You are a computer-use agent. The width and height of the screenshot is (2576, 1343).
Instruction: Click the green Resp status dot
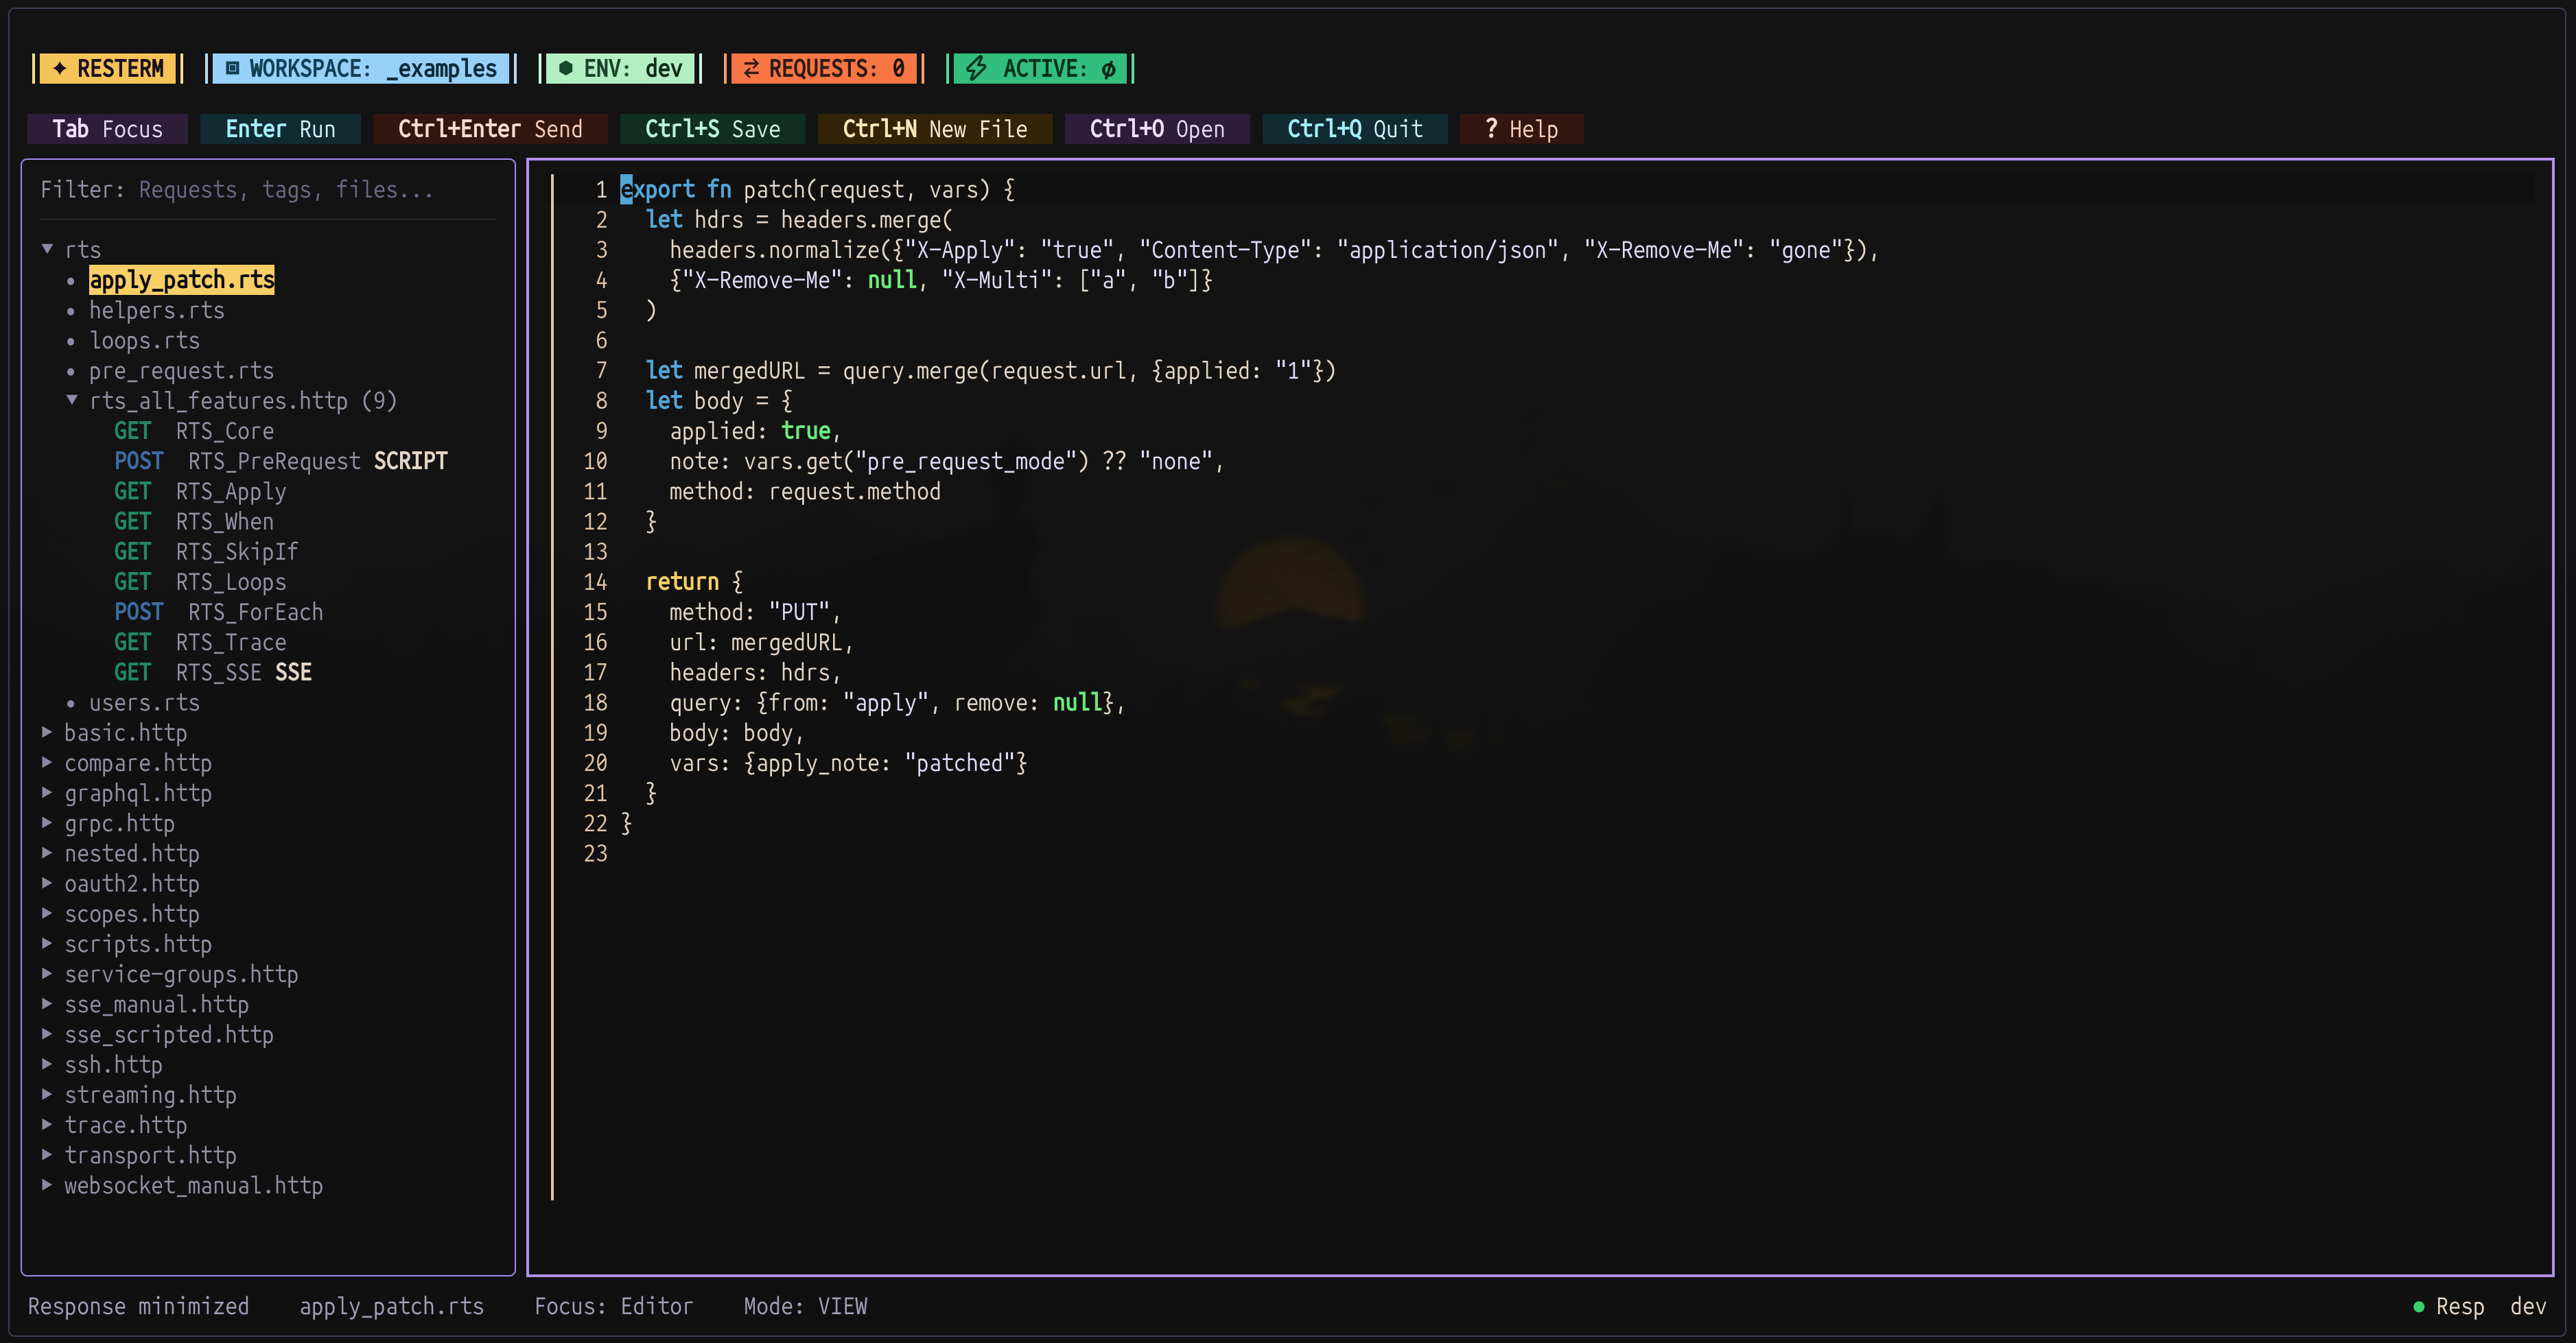[2418, 1306]
